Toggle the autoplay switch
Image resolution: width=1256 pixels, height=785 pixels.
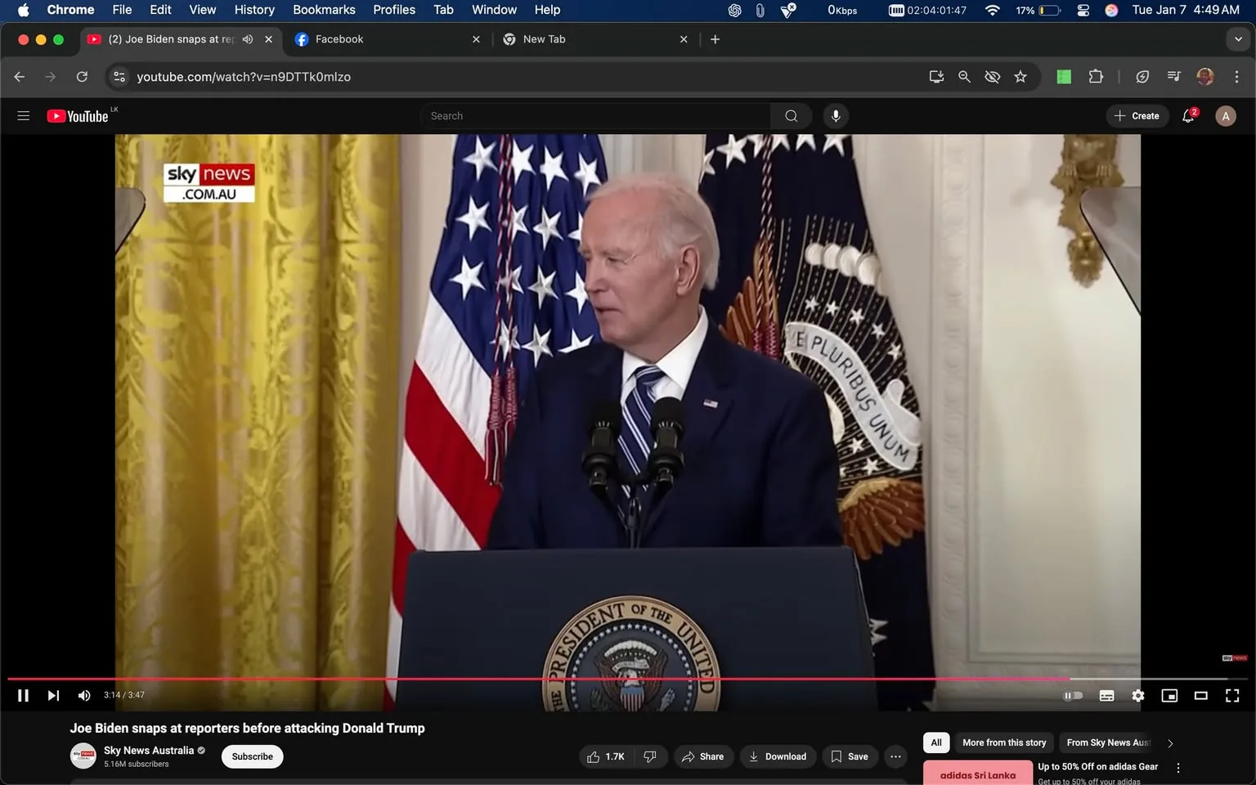[1073, 695]
